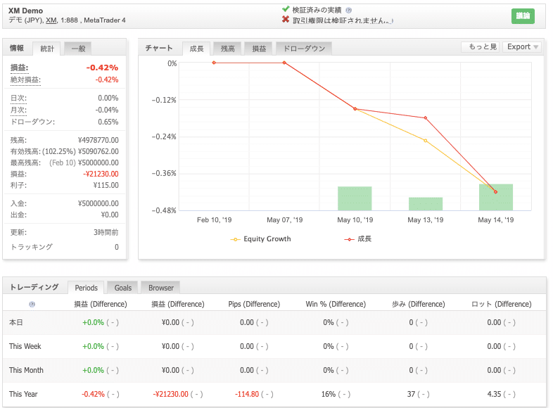Click the 月次 label link
Screen dimensions: 553x408
pyautogui.click(x=18, y=110)
